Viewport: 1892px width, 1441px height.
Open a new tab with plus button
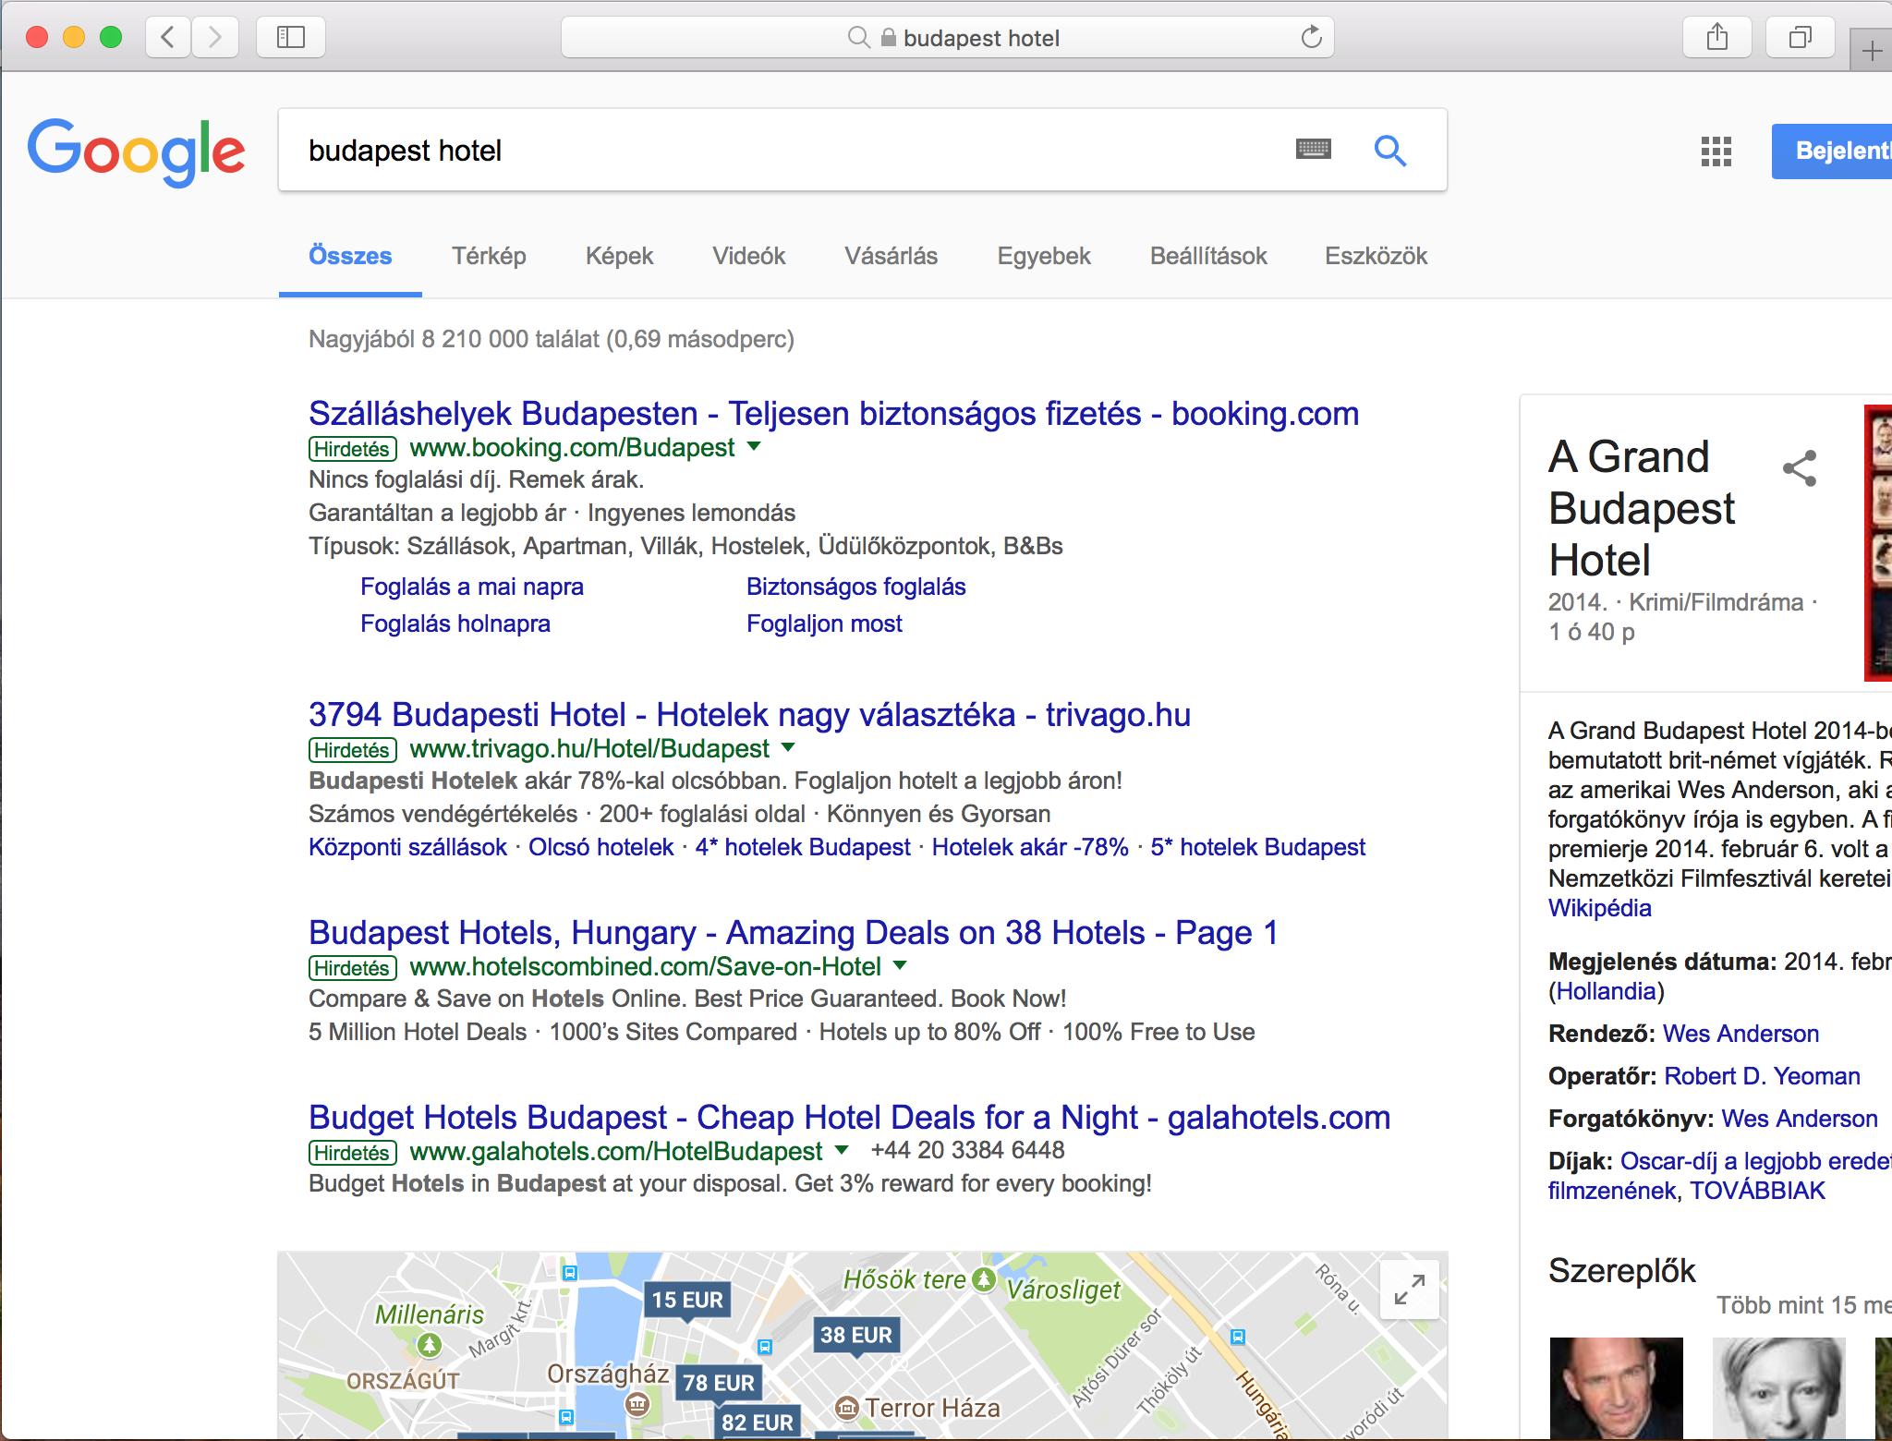pyautogui.click(x=1872, y=50)
